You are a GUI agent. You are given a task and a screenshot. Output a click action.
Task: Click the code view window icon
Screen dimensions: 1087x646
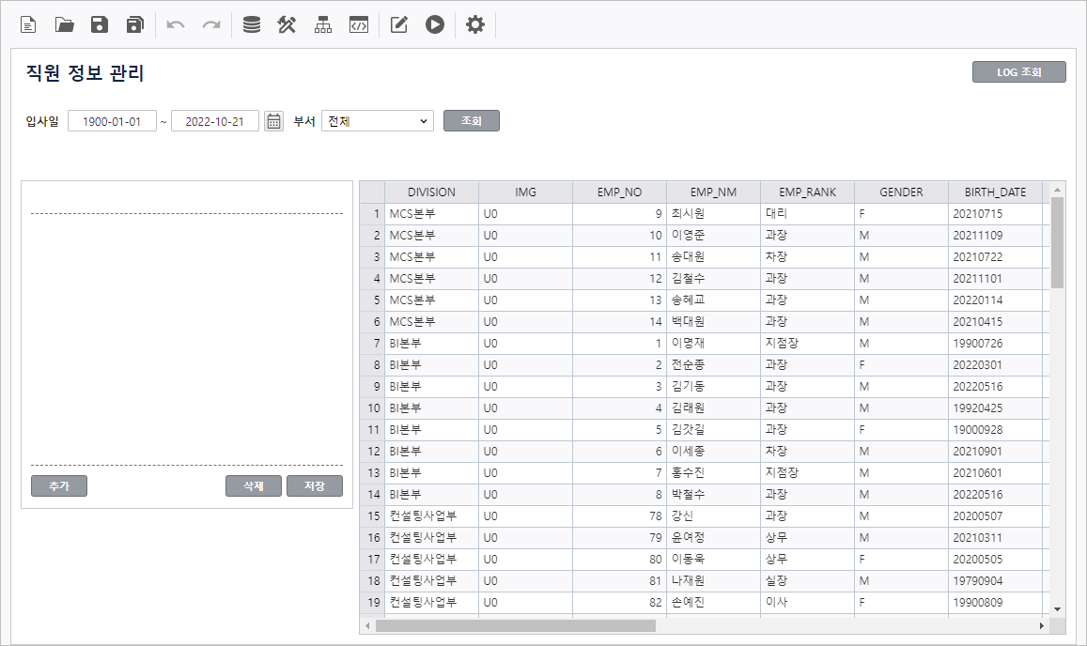tap(358, 25)
